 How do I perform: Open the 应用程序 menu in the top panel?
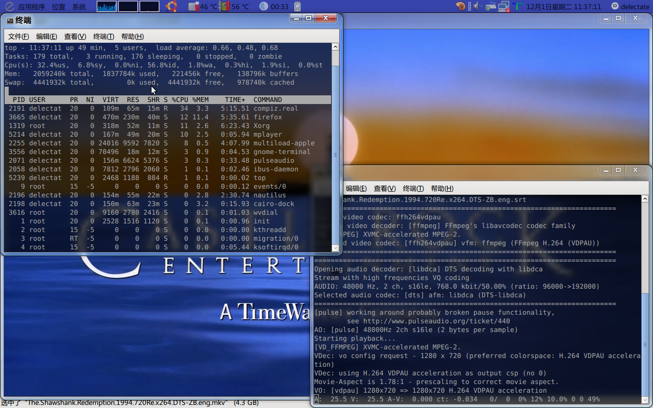coord(32,7)
